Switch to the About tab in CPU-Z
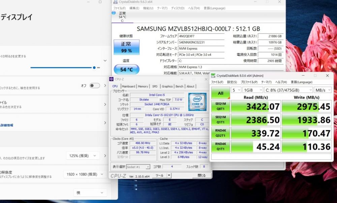This screenshot has height=203, width=337. pos(190,87)
